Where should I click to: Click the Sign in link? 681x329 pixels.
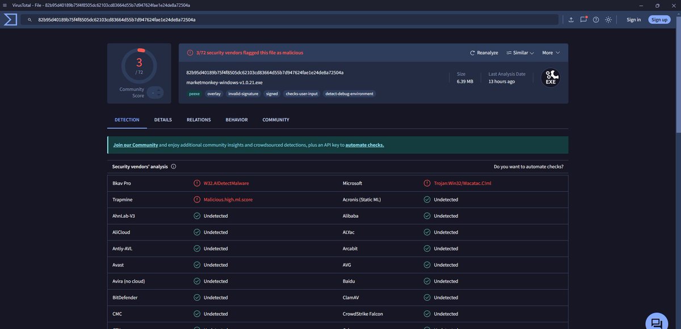(x=634, y=19)
